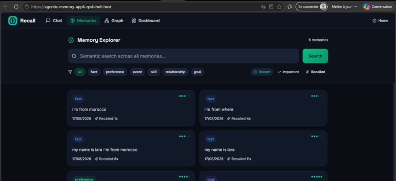Screen dimensions: 396x181
Task: Sort memories by Recent
Action: point(262,72)
